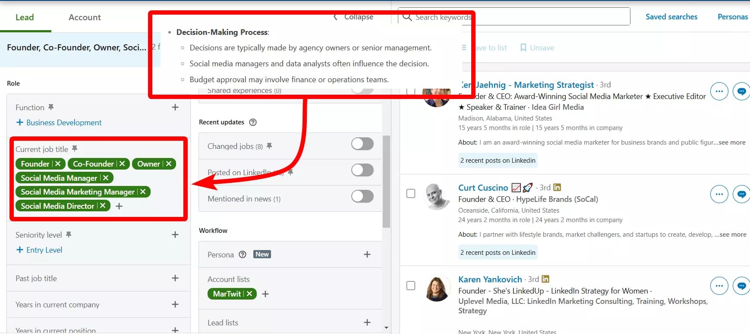Open Curt Cuscino's profile
This screenshot has width=750, height=334.
pyautogui.click(x=483, y=188)
